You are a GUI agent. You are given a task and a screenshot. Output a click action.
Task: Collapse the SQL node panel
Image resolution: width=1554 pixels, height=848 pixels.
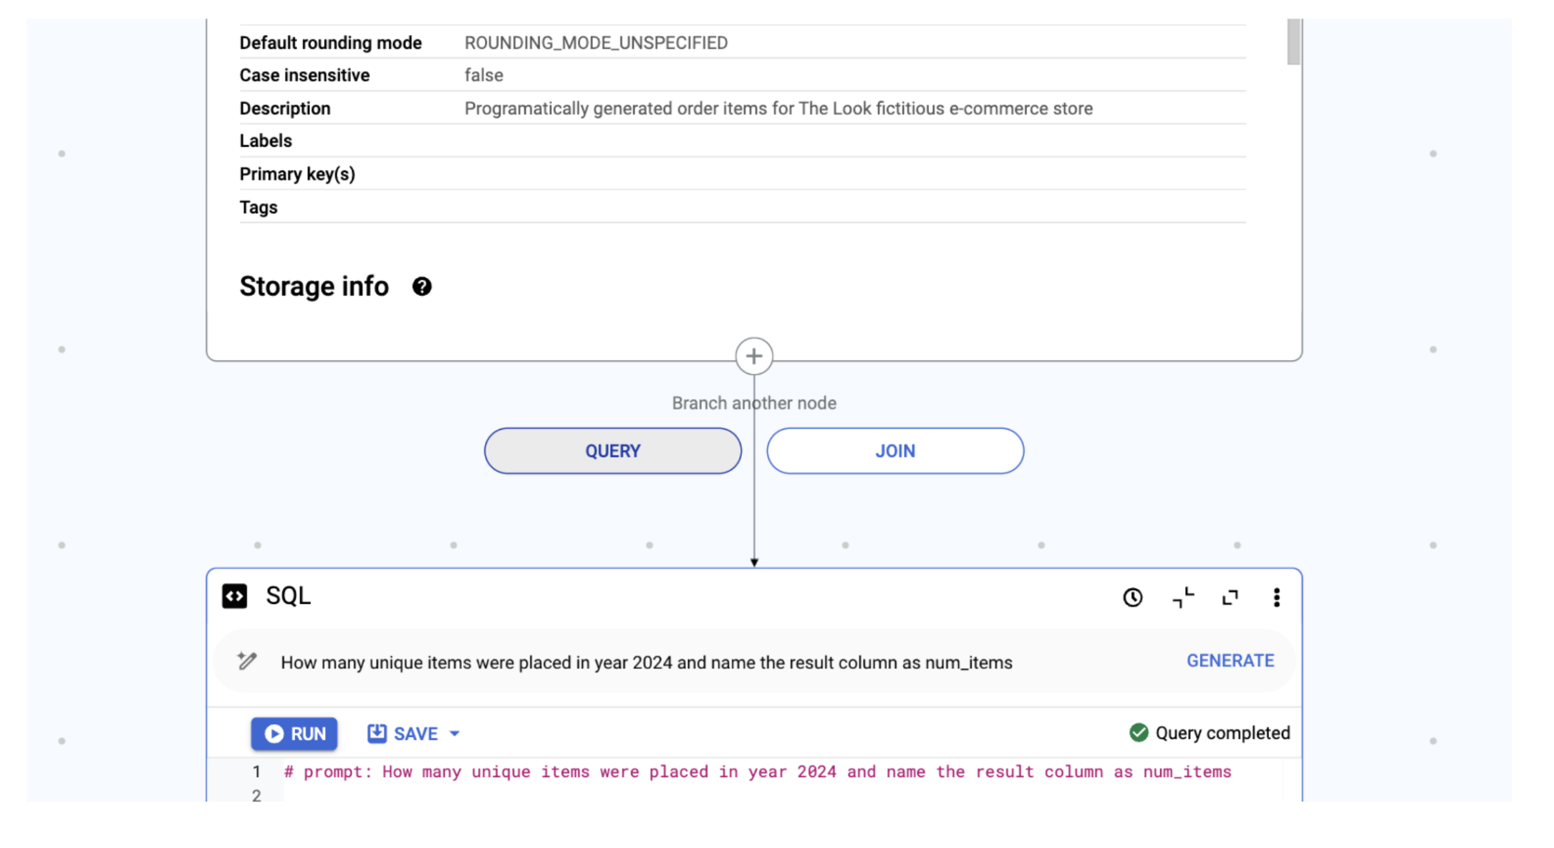[x=1182, y=597]
